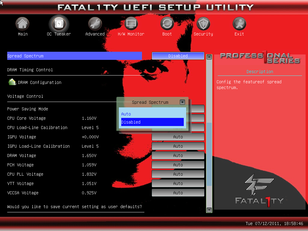Open the Security shield icon

[203, 24]
